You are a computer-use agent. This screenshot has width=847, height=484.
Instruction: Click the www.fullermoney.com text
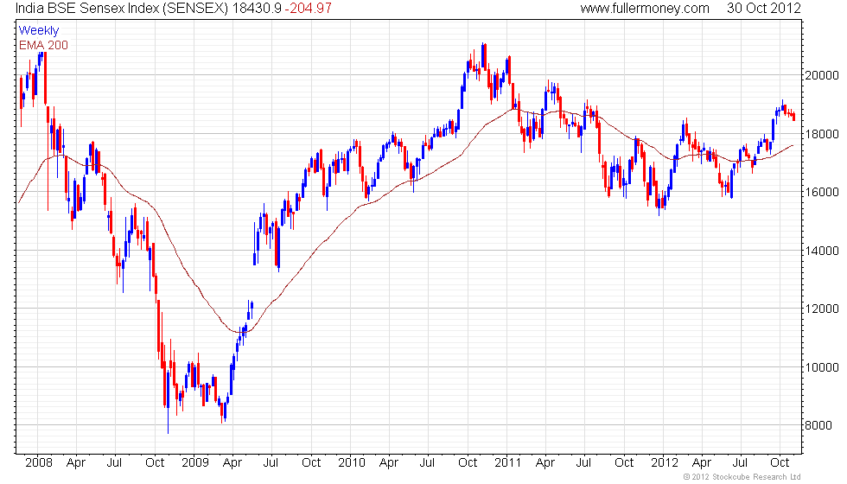645,8
